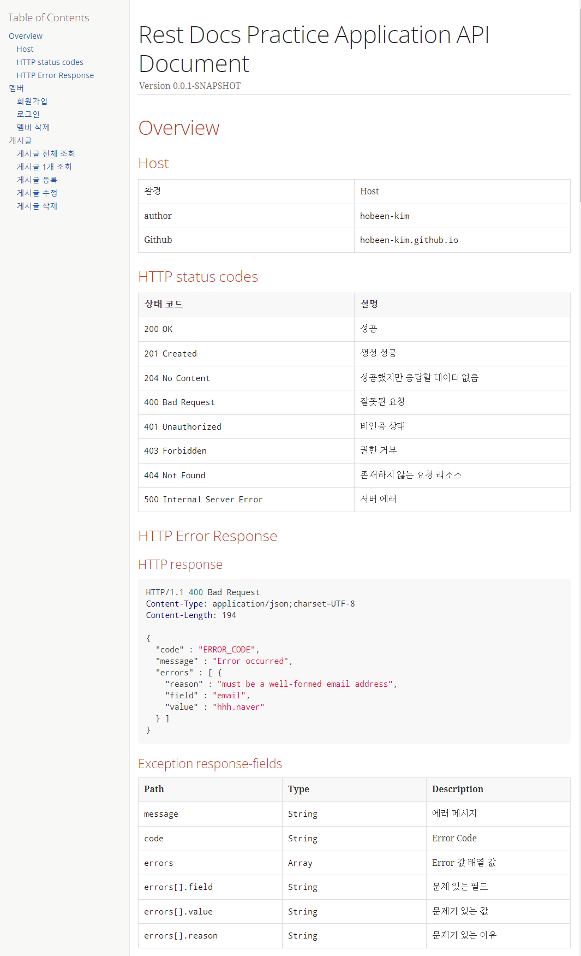
Task: Open 게시글 전체 조회 link
Action: pyautogui.click(x=46, y=153)
